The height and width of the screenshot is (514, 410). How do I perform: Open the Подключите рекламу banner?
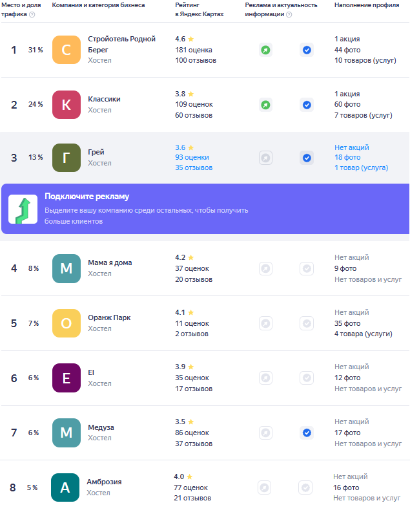click(205, 209)
